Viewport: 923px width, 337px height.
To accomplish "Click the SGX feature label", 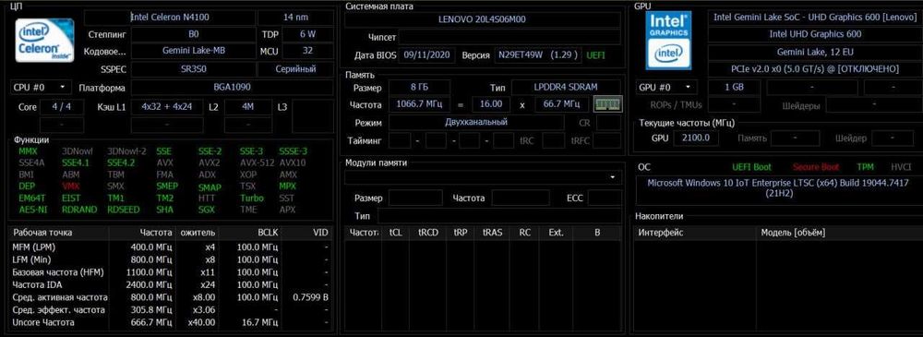I will pyautogui.click(x=207, y=210).
